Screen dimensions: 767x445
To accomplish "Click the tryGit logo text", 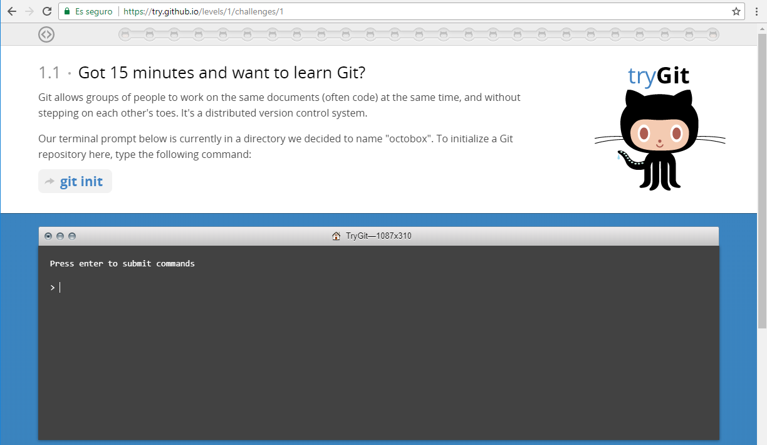I will click(658, 76).
